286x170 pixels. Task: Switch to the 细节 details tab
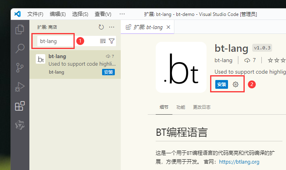tap(164, 107)
